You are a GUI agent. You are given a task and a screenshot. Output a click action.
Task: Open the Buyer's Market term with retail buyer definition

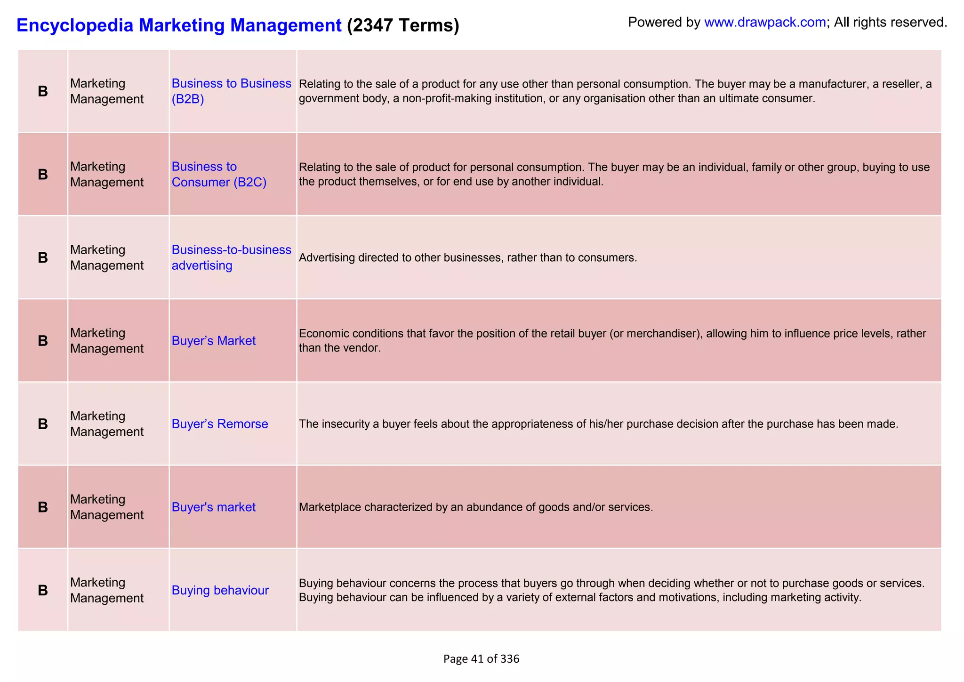click(213, 341)
